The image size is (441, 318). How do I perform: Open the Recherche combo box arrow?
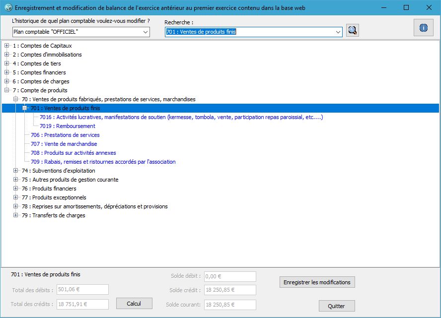pos(338,32)
